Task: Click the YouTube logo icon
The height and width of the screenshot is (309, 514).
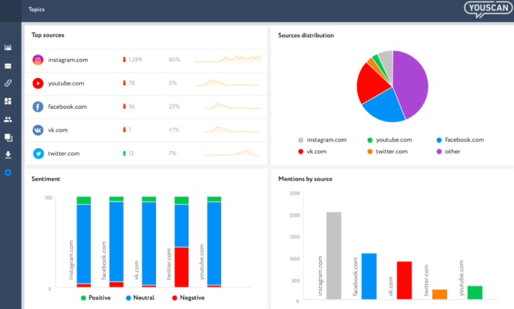Action: [x=38, y=83]
